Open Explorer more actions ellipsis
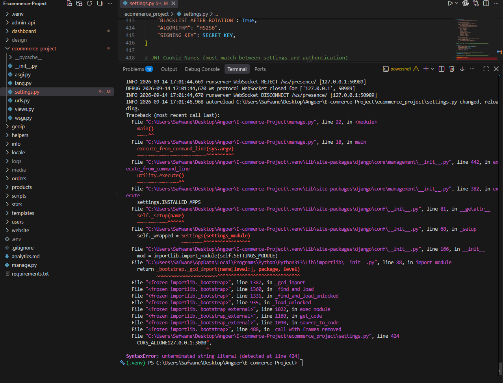 point(110,4)
